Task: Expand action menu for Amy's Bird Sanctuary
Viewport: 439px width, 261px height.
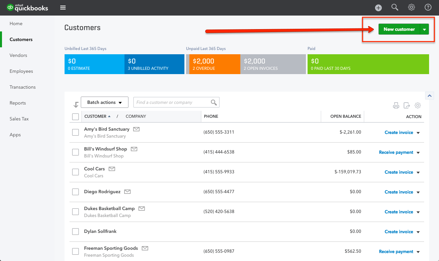Action: pyautogui.click(x=418, y=133)
